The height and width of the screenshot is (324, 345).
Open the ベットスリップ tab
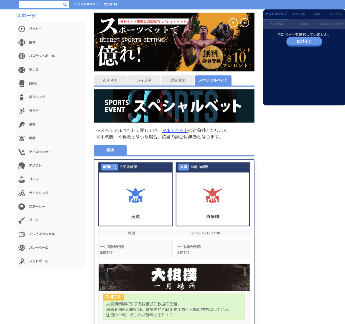point(276,14)
